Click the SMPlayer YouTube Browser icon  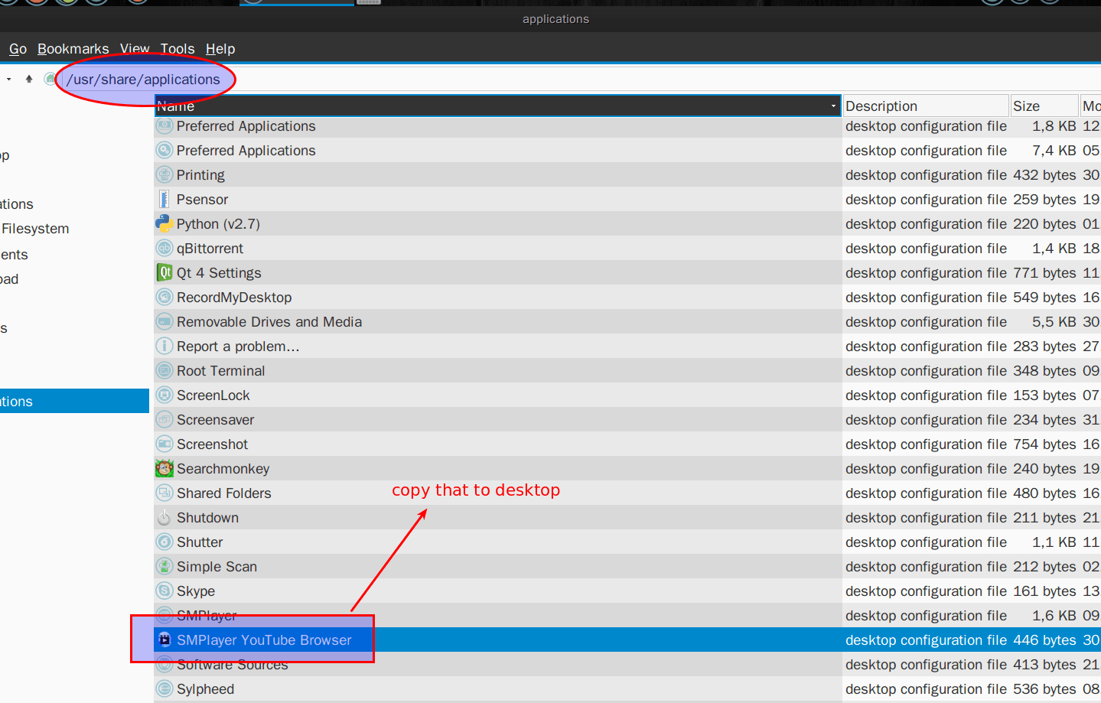(x=164, y=640)
